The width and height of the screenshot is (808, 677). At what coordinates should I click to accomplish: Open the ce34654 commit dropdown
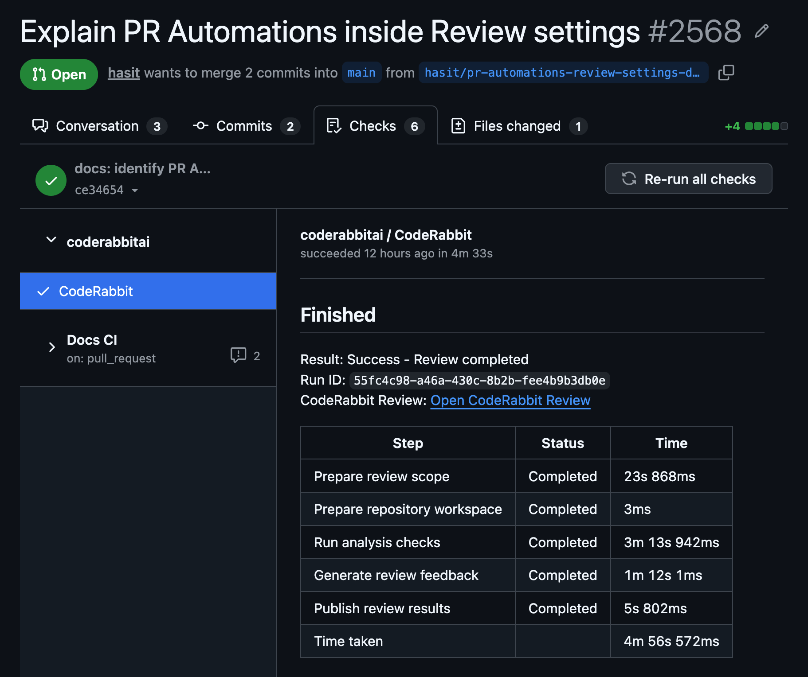[107, 190]
